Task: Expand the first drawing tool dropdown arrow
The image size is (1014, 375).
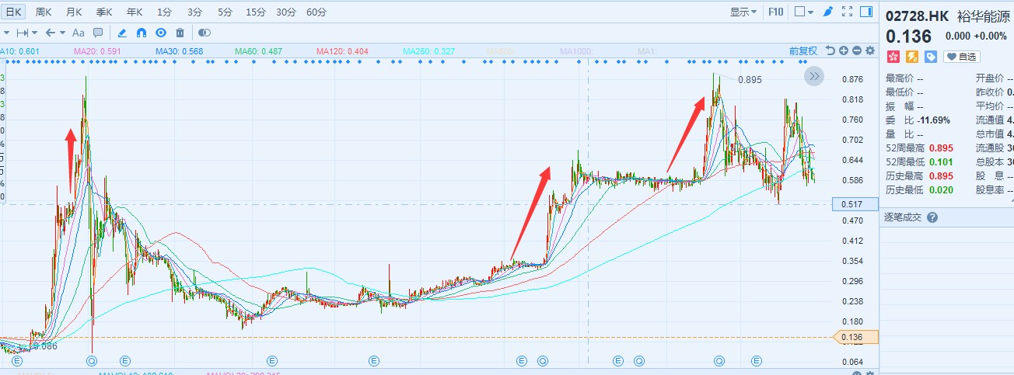Action: click(x=7, y=33)
